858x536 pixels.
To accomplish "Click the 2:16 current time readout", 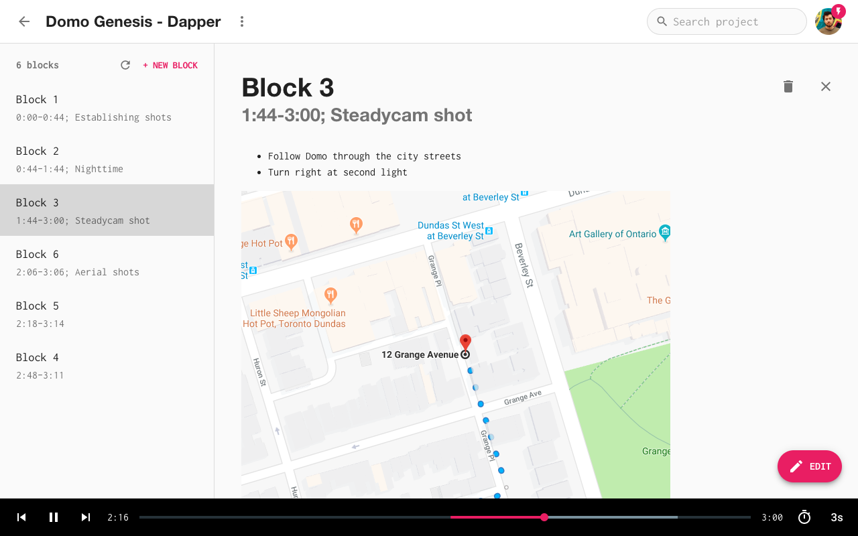I will coord(118,517).
